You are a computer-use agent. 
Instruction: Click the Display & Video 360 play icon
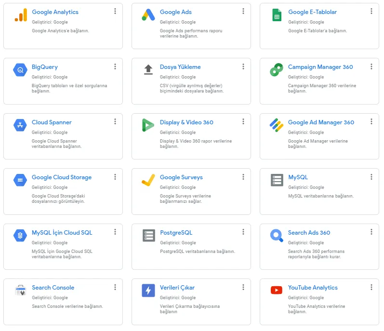(148, 125)
